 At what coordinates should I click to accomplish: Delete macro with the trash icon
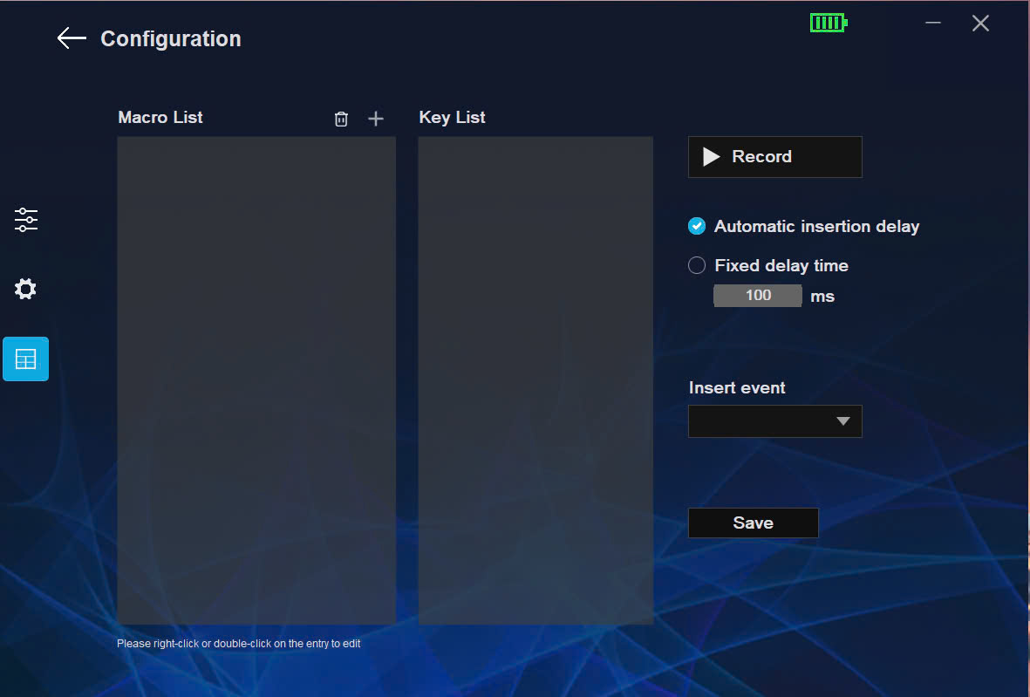point(341,119)
